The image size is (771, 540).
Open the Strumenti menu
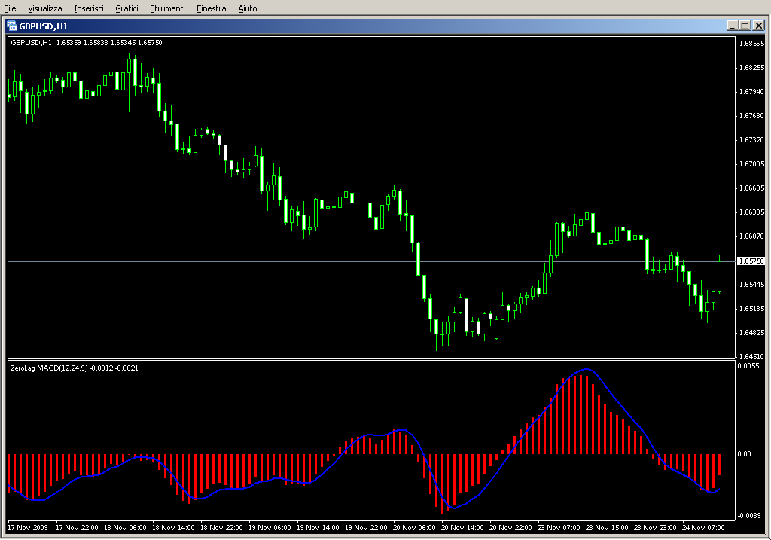coord(167,8)
